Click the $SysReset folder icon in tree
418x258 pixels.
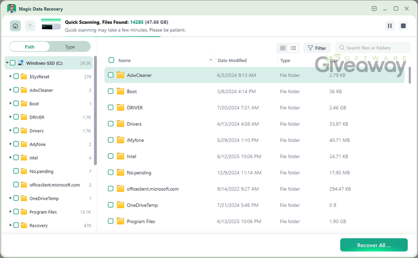coord(24,76)
